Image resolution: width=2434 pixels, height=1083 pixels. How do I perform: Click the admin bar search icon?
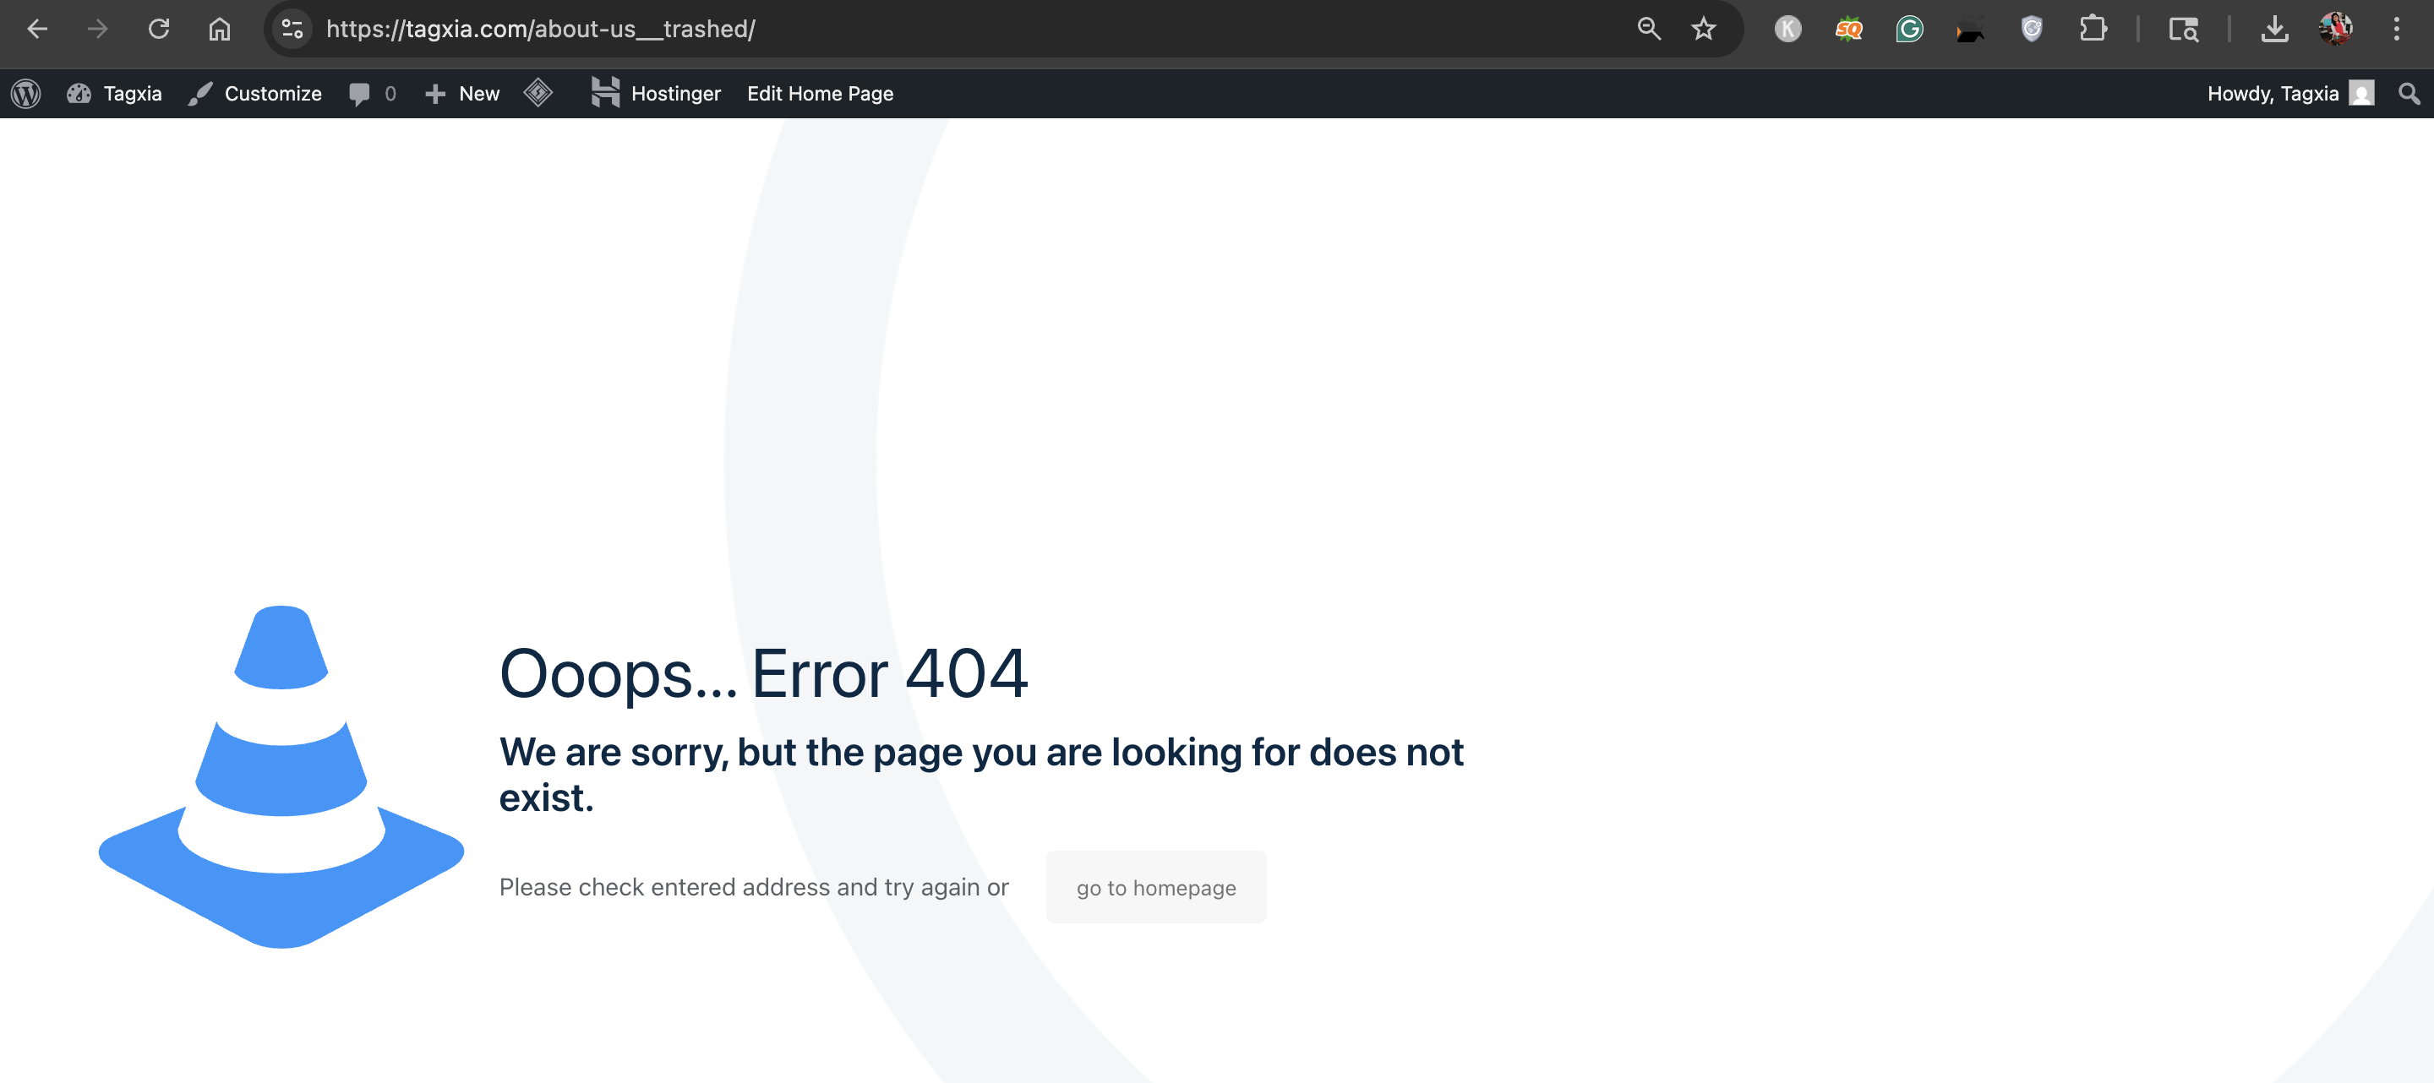pyautogui.click(x=2409, y=94)
